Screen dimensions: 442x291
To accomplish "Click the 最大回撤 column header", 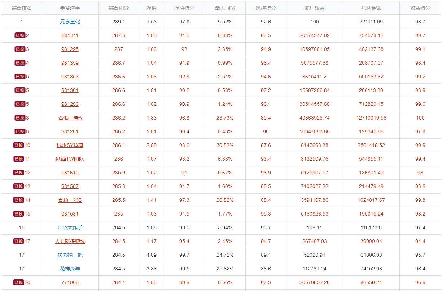I will click(x=225, y=8).
